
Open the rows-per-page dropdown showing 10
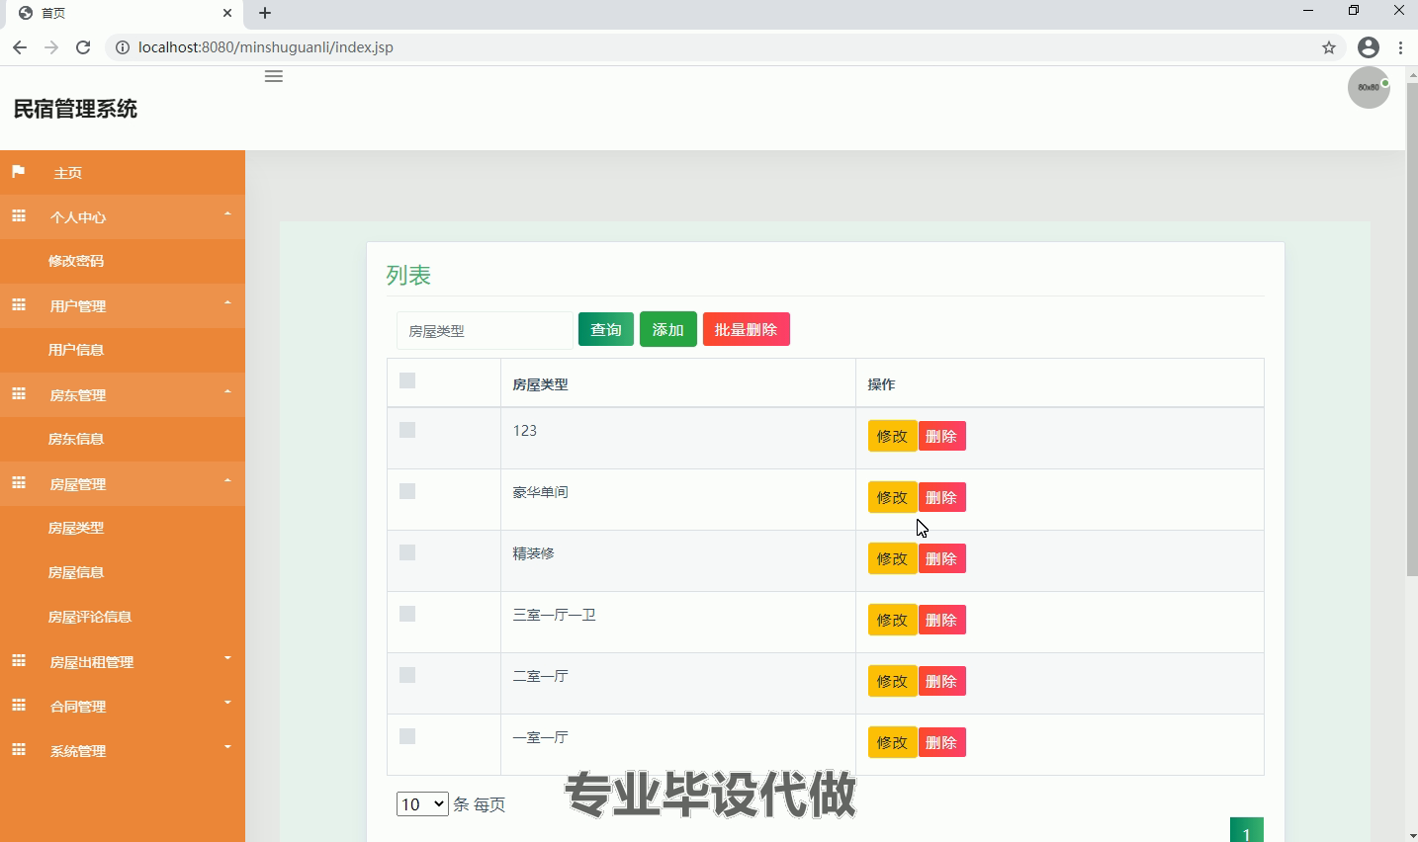422,804
